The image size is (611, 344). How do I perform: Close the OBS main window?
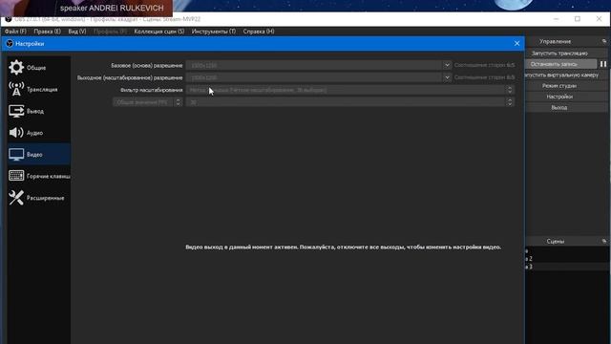tap(599, 19)
